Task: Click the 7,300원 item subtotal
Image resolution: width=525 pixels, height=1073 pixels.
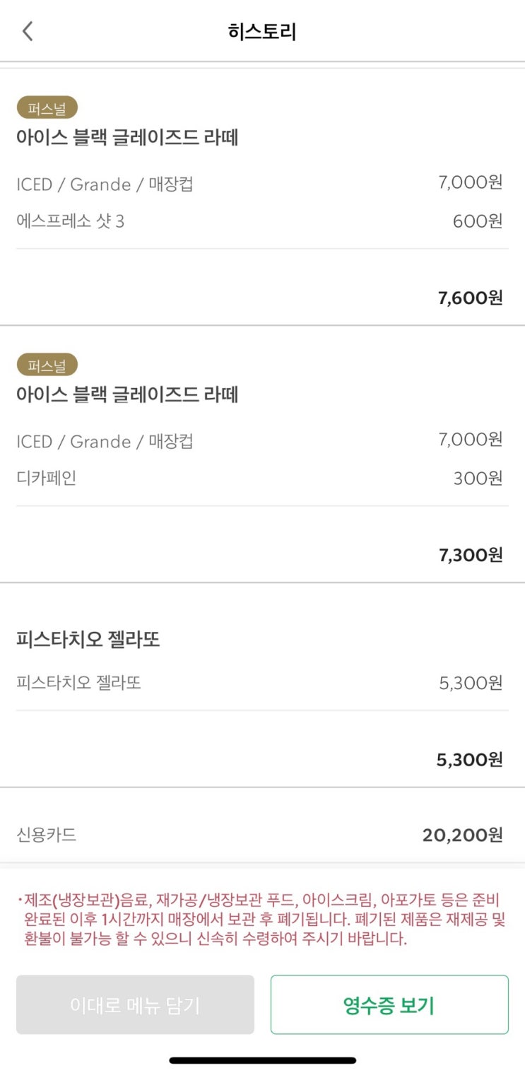Action: pyautogui.click(x=470, y=555)
